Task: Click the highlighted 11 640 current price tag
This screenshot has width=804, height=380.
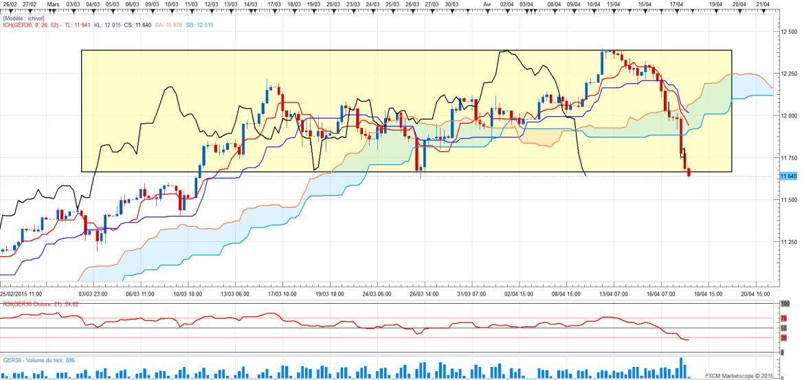Action: point(789,176)
